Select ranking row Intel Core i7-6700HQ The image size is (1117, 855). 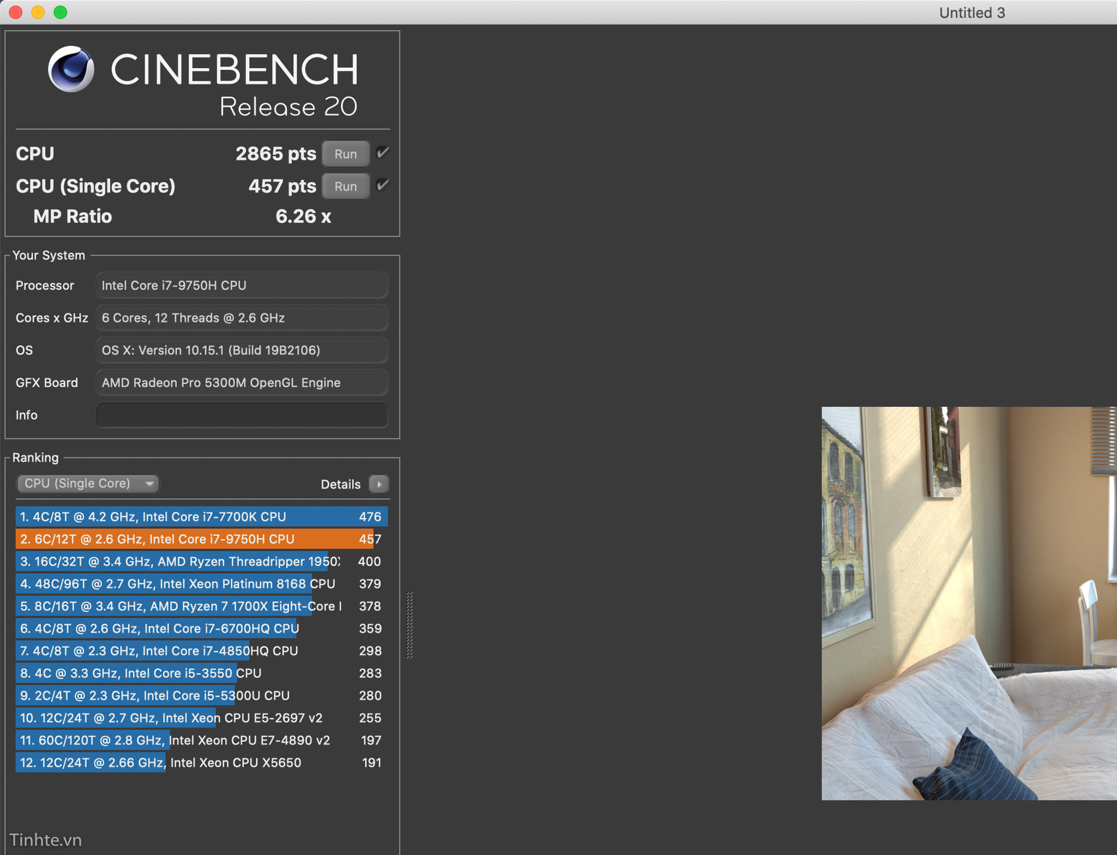202,628
